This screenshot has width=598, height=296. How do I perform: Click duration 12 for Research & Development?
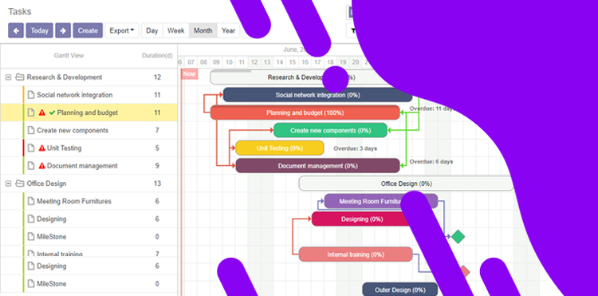pos(157,77)
